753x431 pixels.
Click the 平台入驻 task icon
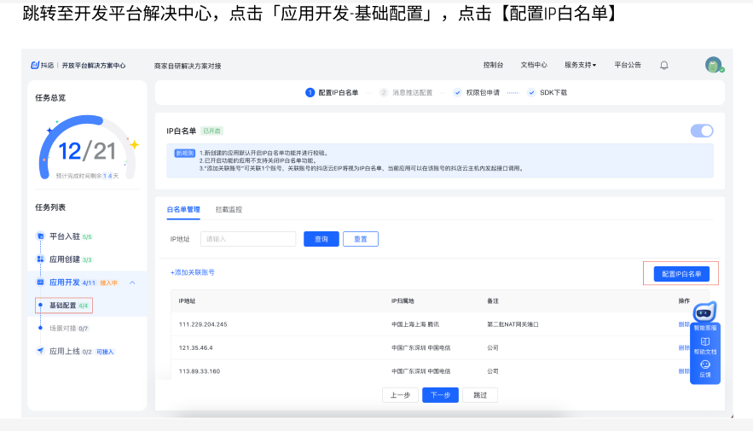coord(40,236)
